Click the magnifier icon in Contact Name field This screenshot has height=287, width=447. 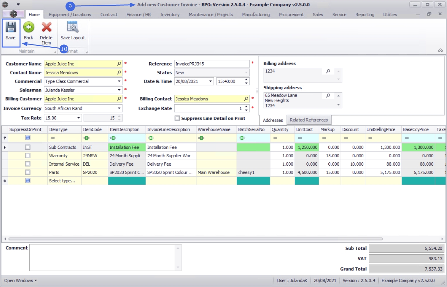coord(119,73)
